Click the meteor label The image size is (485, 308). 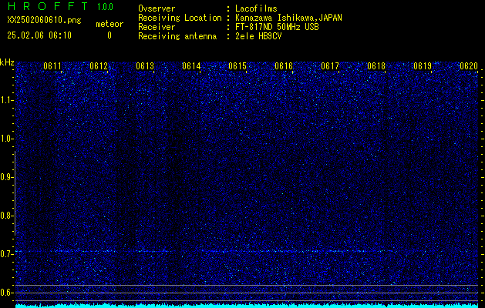(x=109, y=24)
